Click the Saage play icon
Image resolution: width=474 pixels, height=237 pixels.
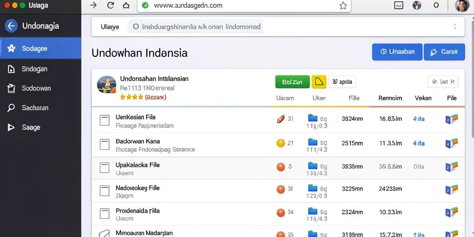[x=11, y=127]
